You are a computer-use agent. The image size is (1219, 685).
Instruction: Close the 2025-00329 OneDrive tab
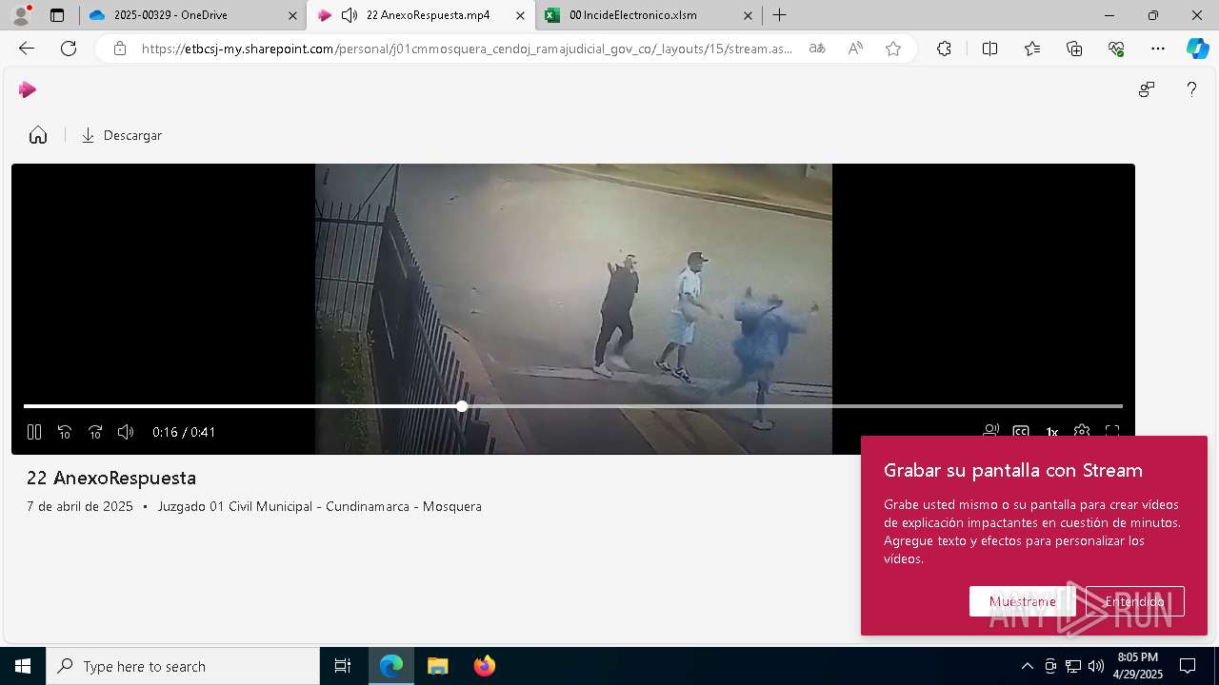tap(294, 15)
